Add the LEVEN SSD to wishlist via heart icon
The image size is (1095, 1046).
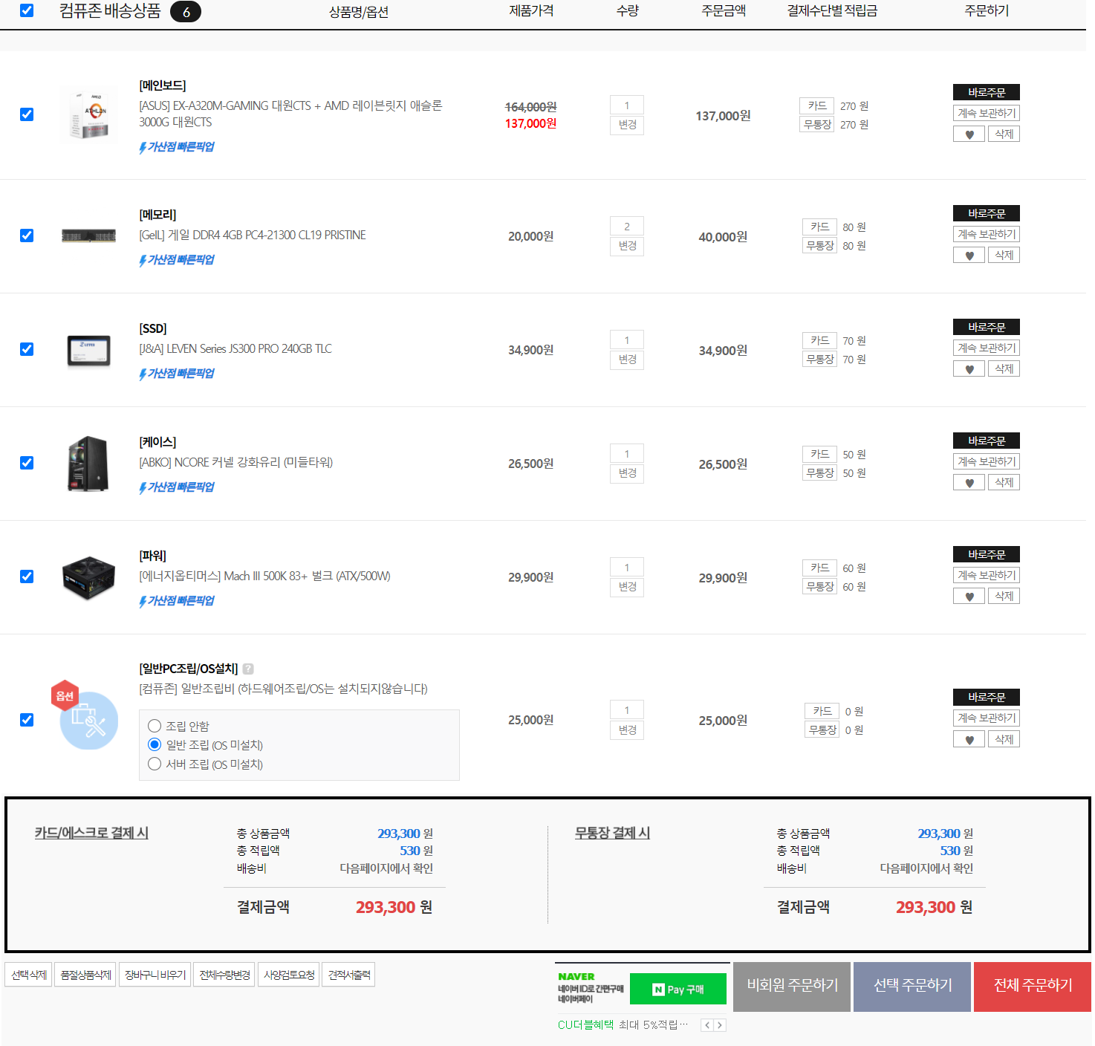click(969, 369)
